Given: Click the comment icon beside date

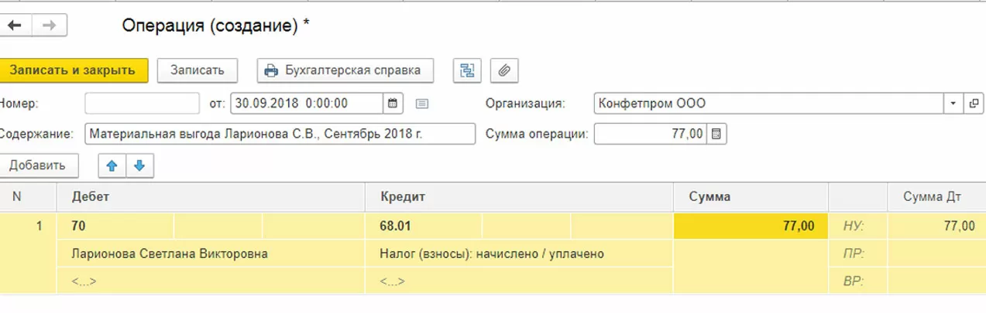Looking at the screenshot, I should (x=421, y=104).
